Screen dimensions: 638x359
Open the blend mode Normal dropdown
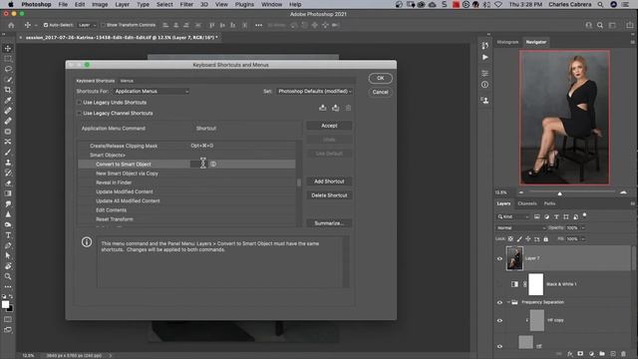point(520,228)
